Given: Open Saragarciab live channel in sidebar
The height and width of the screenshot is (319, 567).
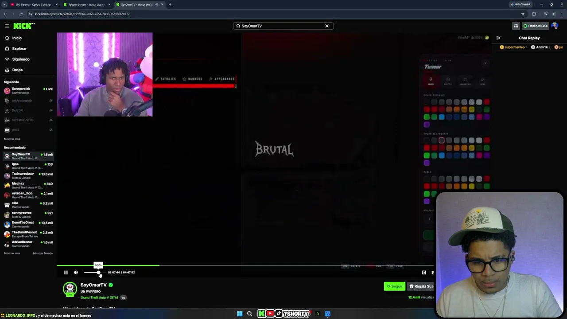Looking at the screenshot, I should (x=28, y=90).
